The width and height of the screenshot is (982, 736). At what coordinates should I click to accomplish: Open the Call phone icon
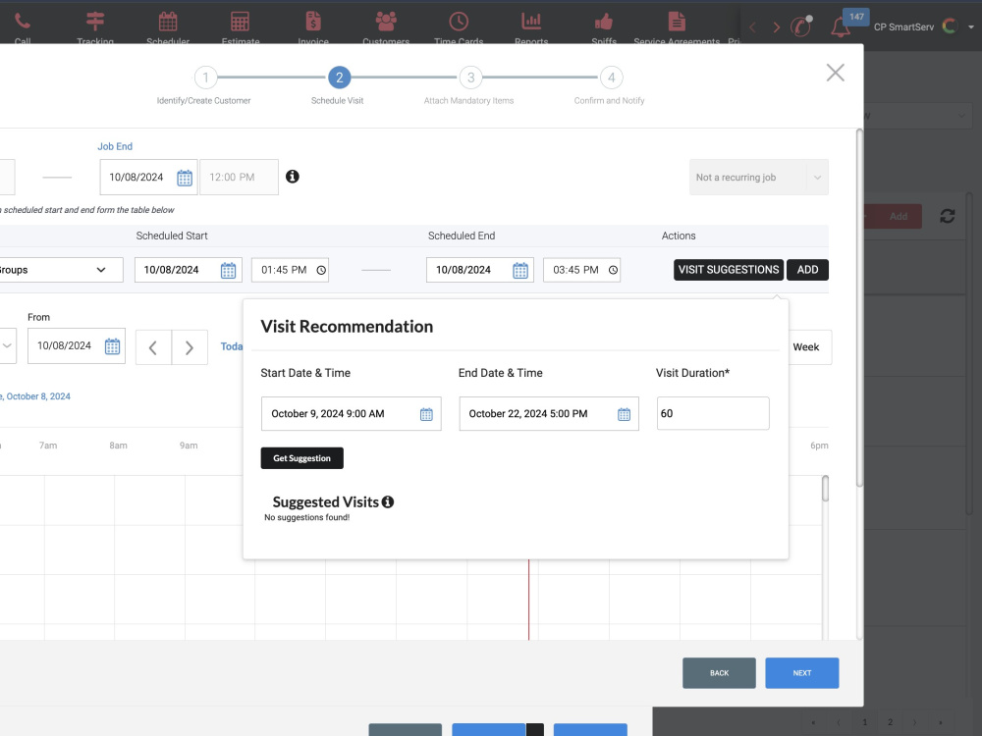click(23, 22)
